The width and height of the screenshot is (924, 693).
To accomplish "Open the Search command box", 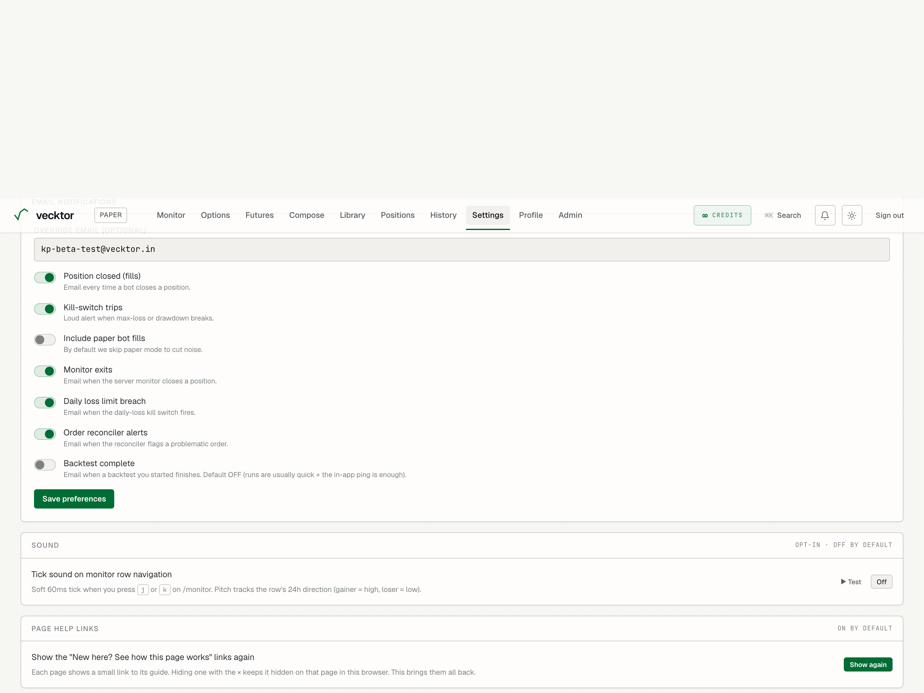I will click(783, 215).
